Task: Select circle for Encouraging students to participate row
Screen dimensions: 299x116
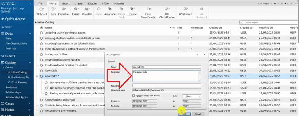Action: coord(41,44)
